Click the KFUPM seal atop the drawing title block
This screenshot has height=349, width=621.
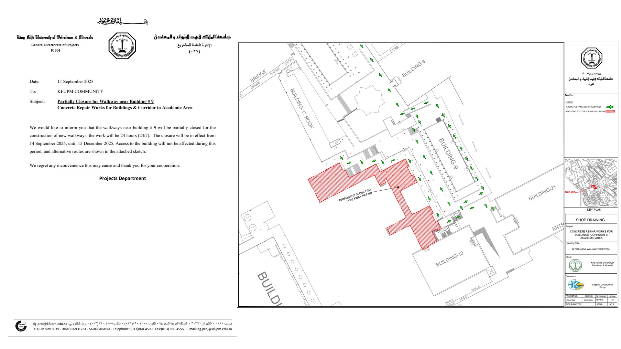591,58
